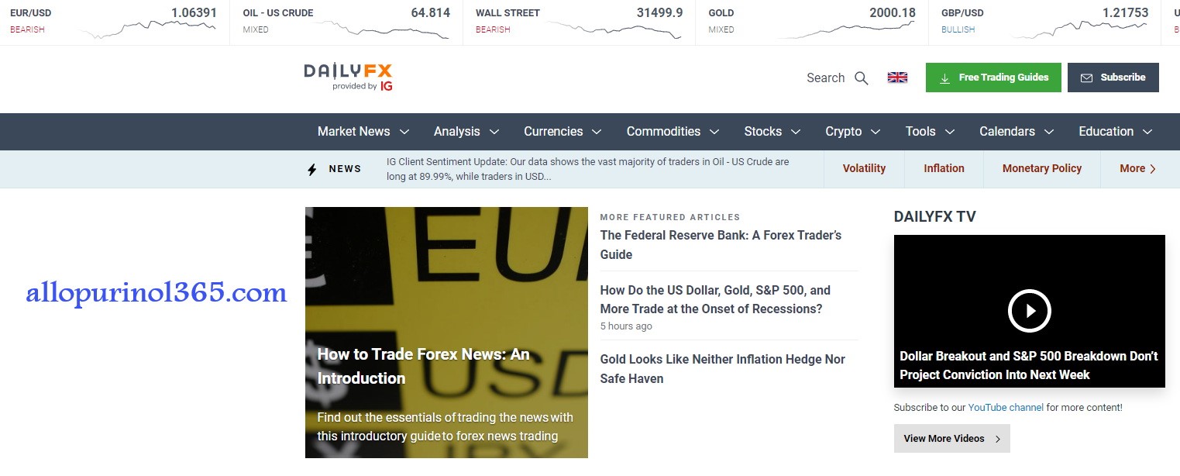Click GBP/USD price 1.21753
Screen dimensions: 1180x476
[x=1125, y=12]
